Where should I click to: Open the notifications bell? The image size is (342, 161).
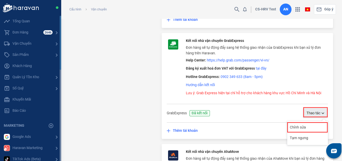tap(245, 9)
